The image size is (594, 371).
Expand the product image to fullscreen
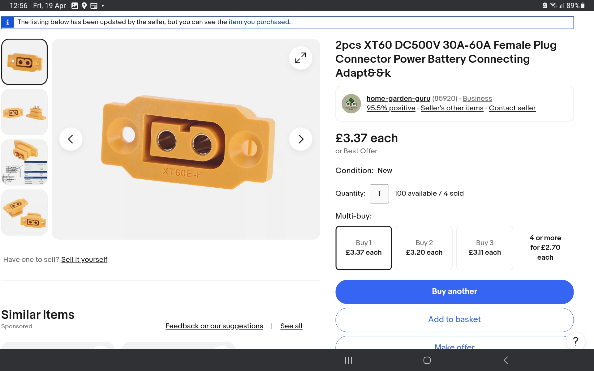[x=300, y=58]
